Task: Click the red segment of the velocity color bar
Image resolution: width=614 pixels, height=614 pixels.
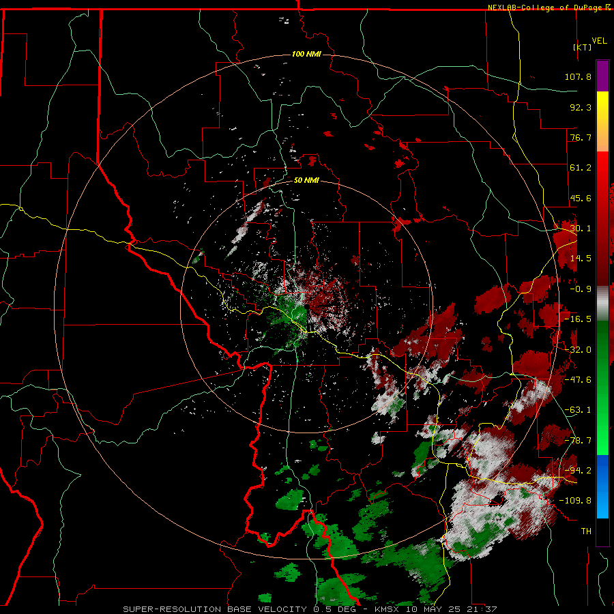Action: tap(602, 218)
